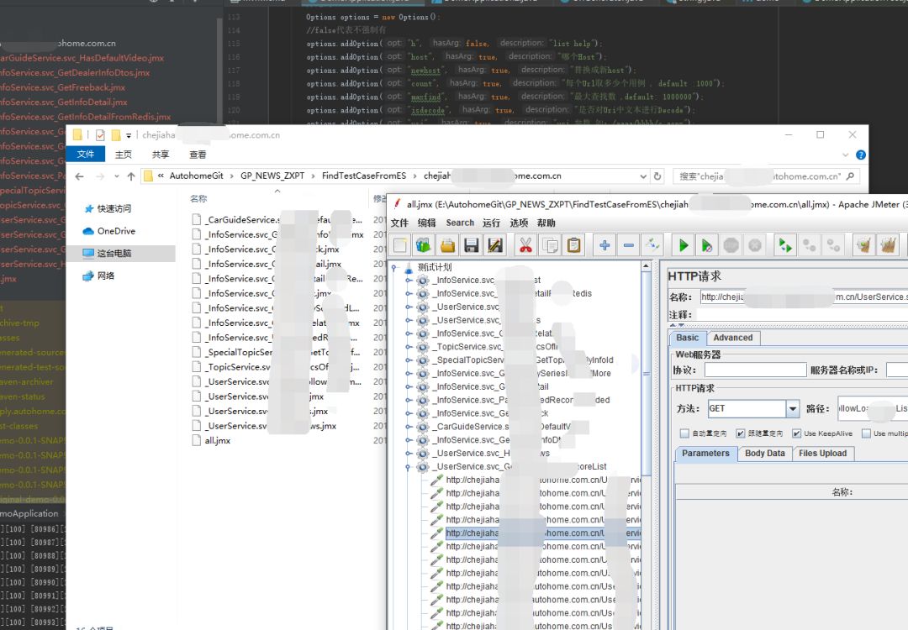This screenshot has height=630, width=908.
Task: Collapse the 测试计划 tree root node
Action: click(393, 268)
